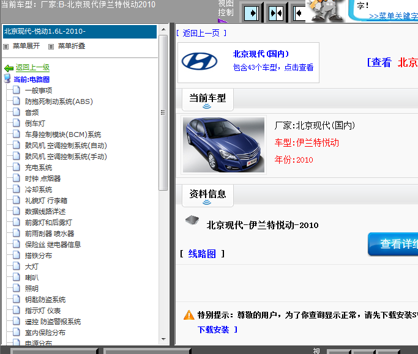The height and width of the screenshot is (354, 418).
Task: Open 室内保险分布 tree item
Action: pyautogui.click(x=45, y=333)
